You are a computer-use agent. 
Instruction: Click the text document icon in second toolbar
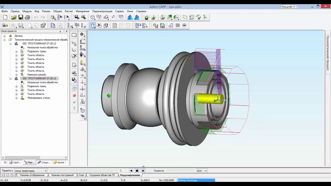[115, 25]
